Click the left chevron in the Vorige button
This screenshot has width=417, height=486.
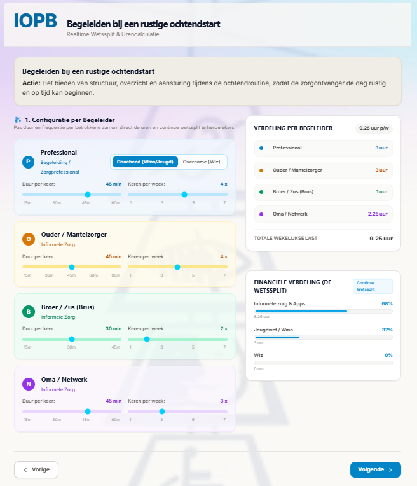point(25,470)
